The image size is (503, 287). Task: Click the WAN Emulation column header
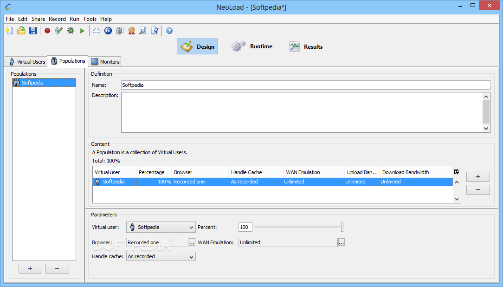tap(314, 172)
